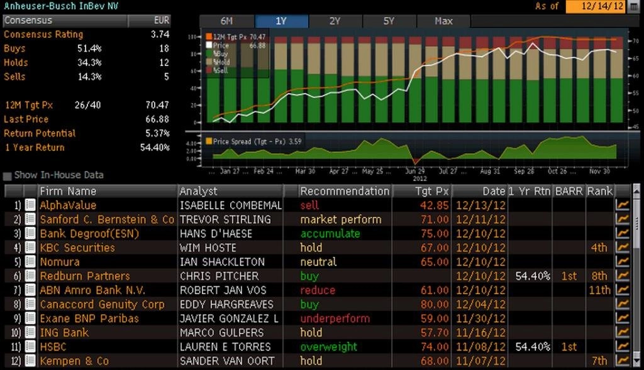Open the AlphaValue firm link
This screenshot has height=370, width=644.
pos(68,205)
